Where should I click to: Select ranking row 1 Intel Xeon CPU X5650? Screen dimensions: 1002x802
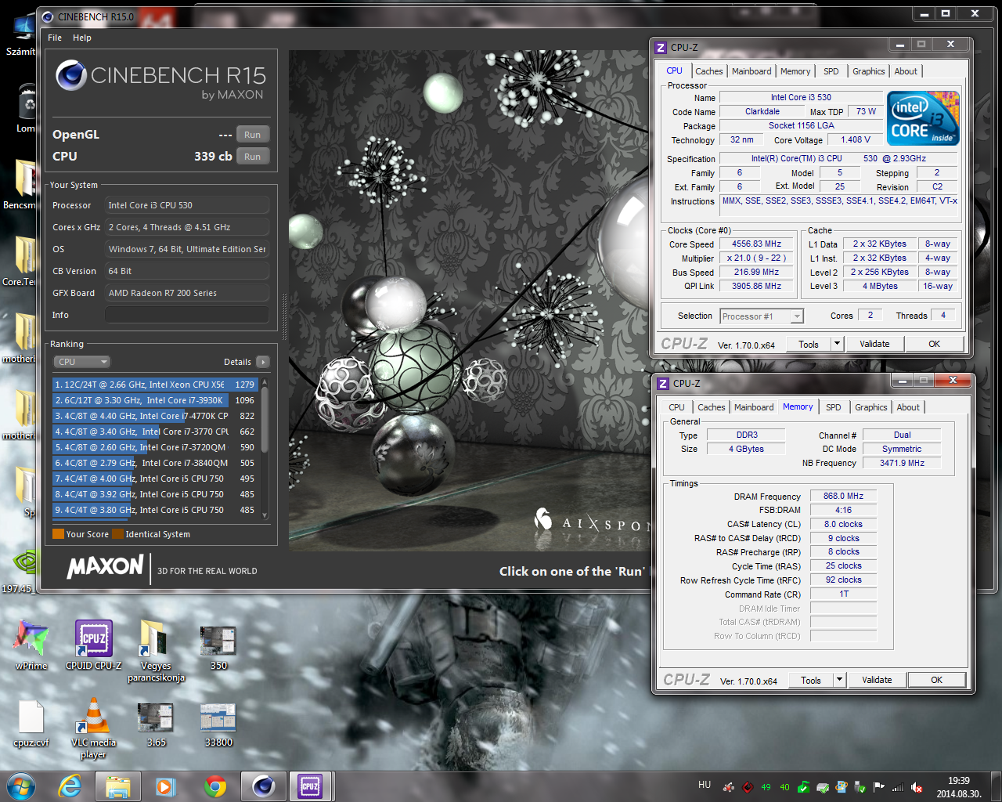point(155,385)
